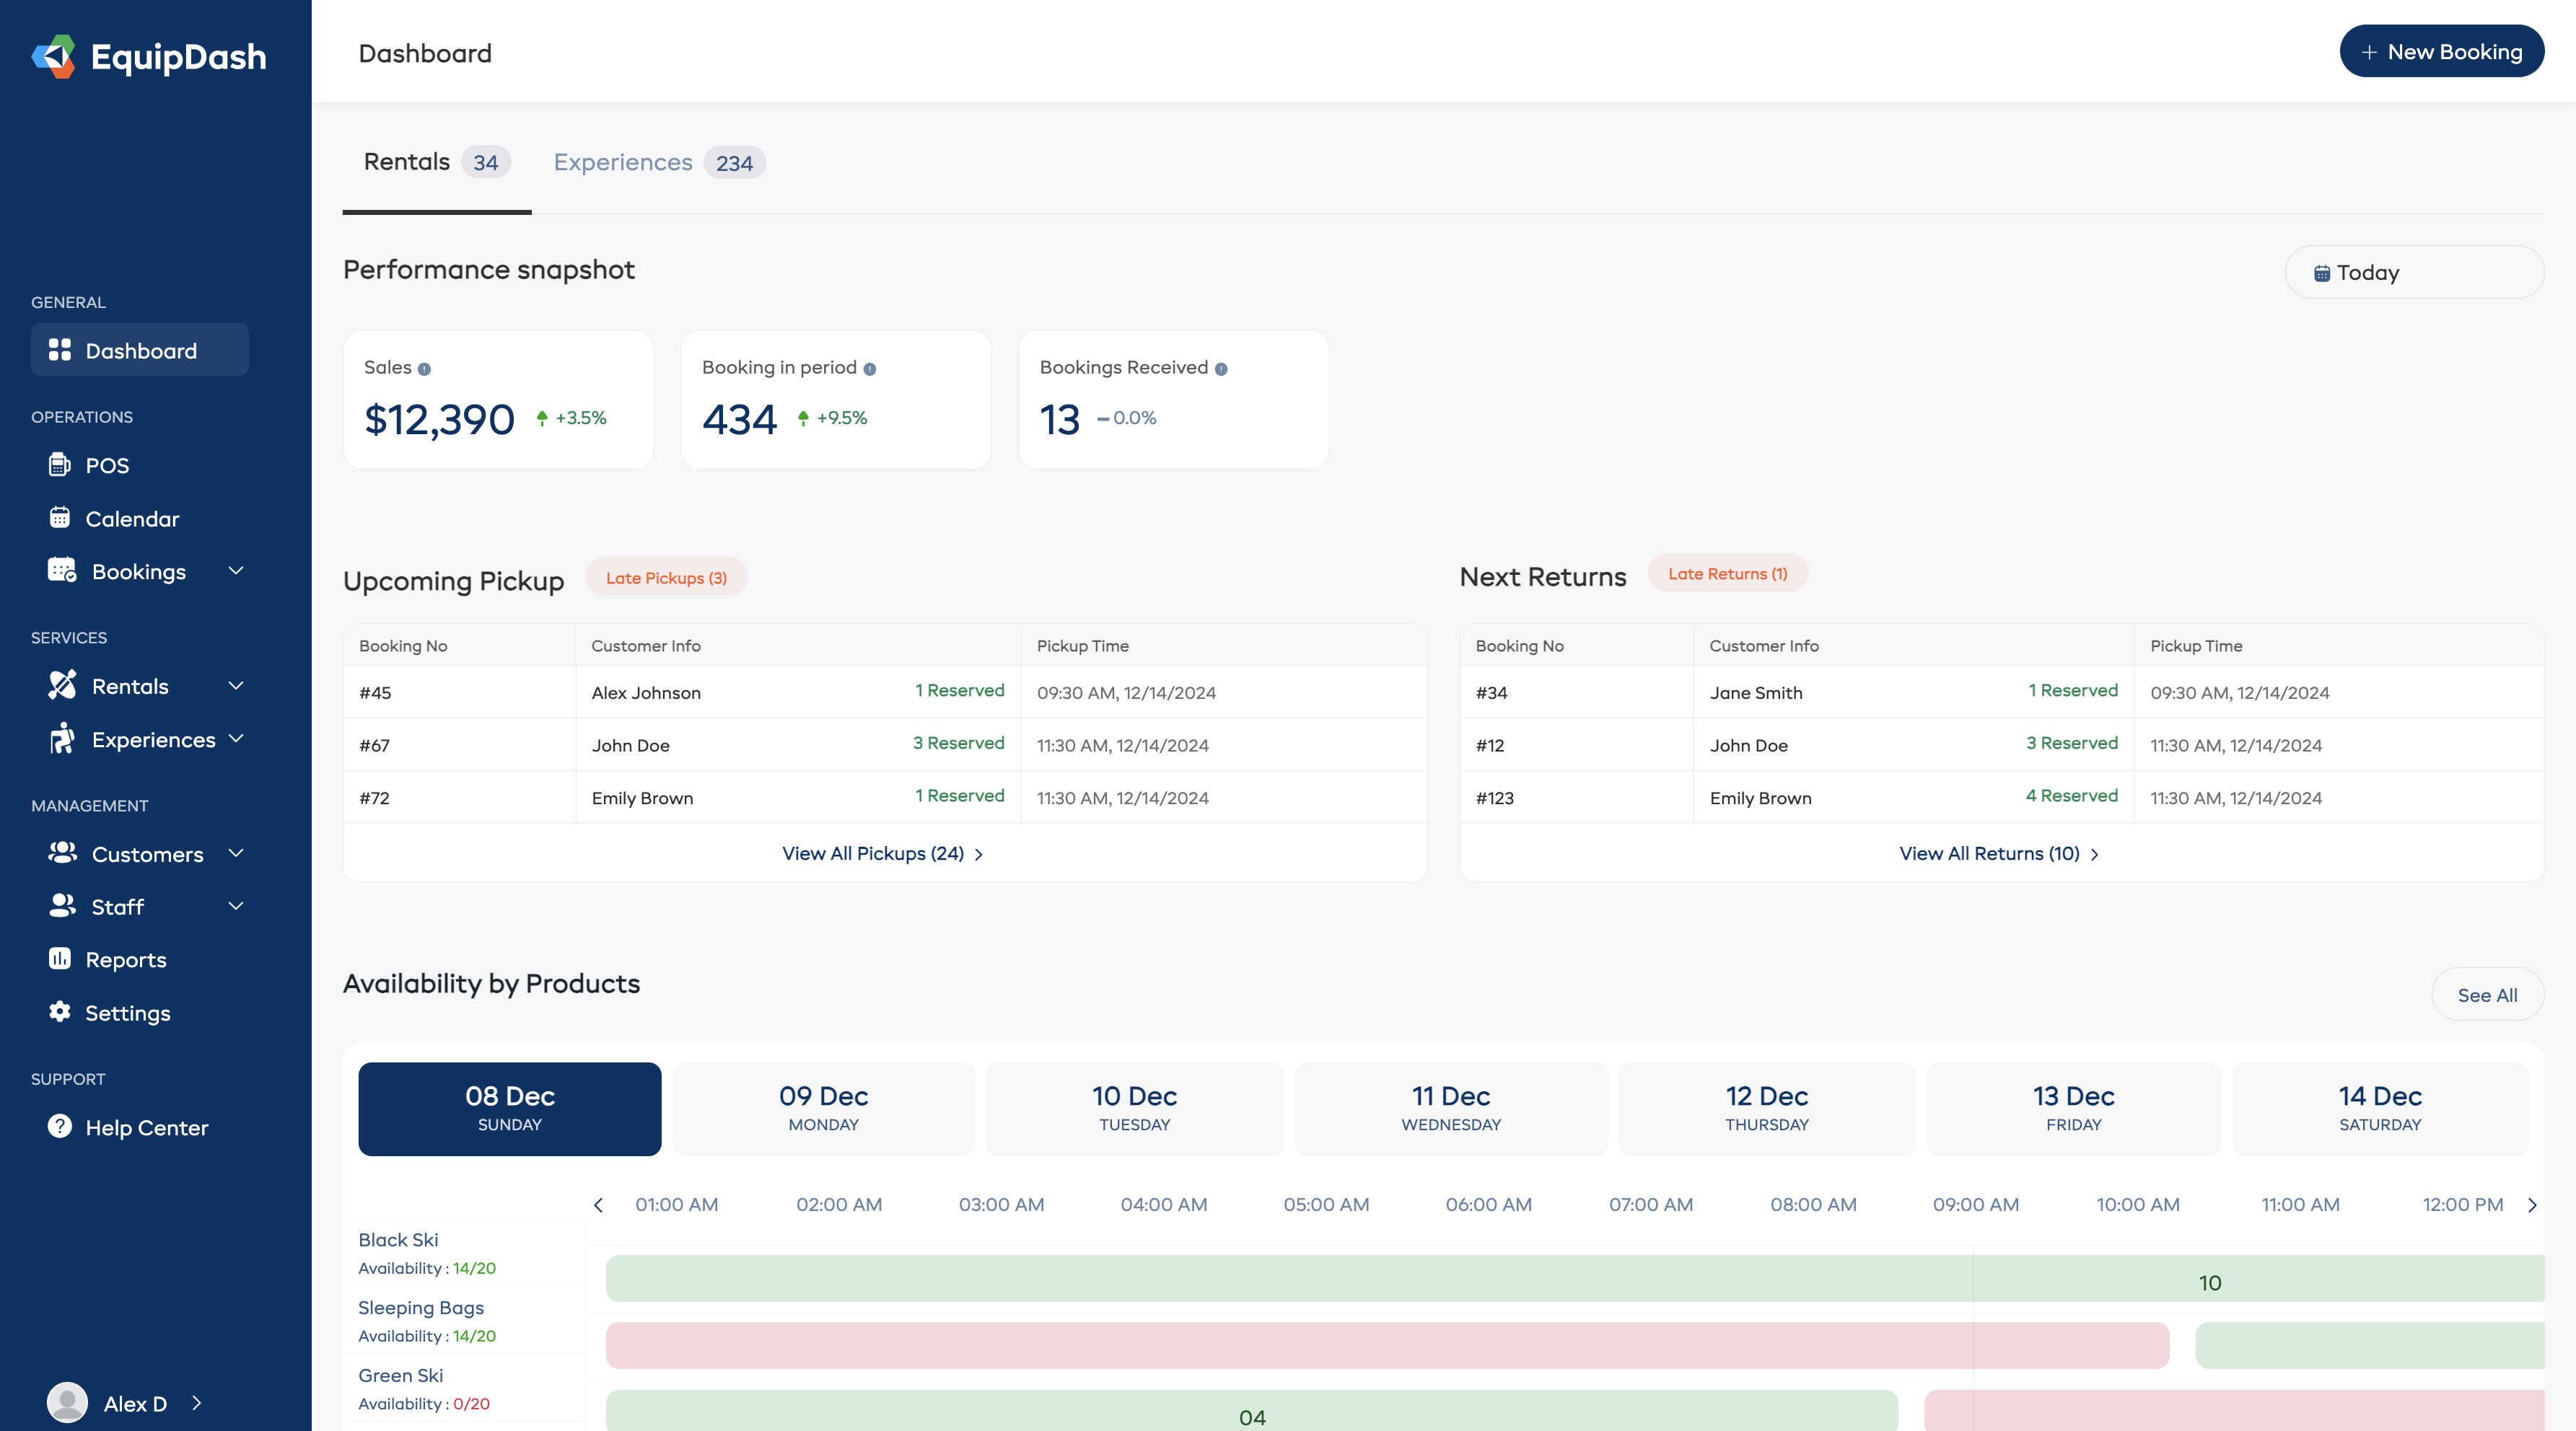Click Emily Brown in Upcoming Pickup
The width and height of the screenshot is (2576, 1431).
click(x=642, y=798)
